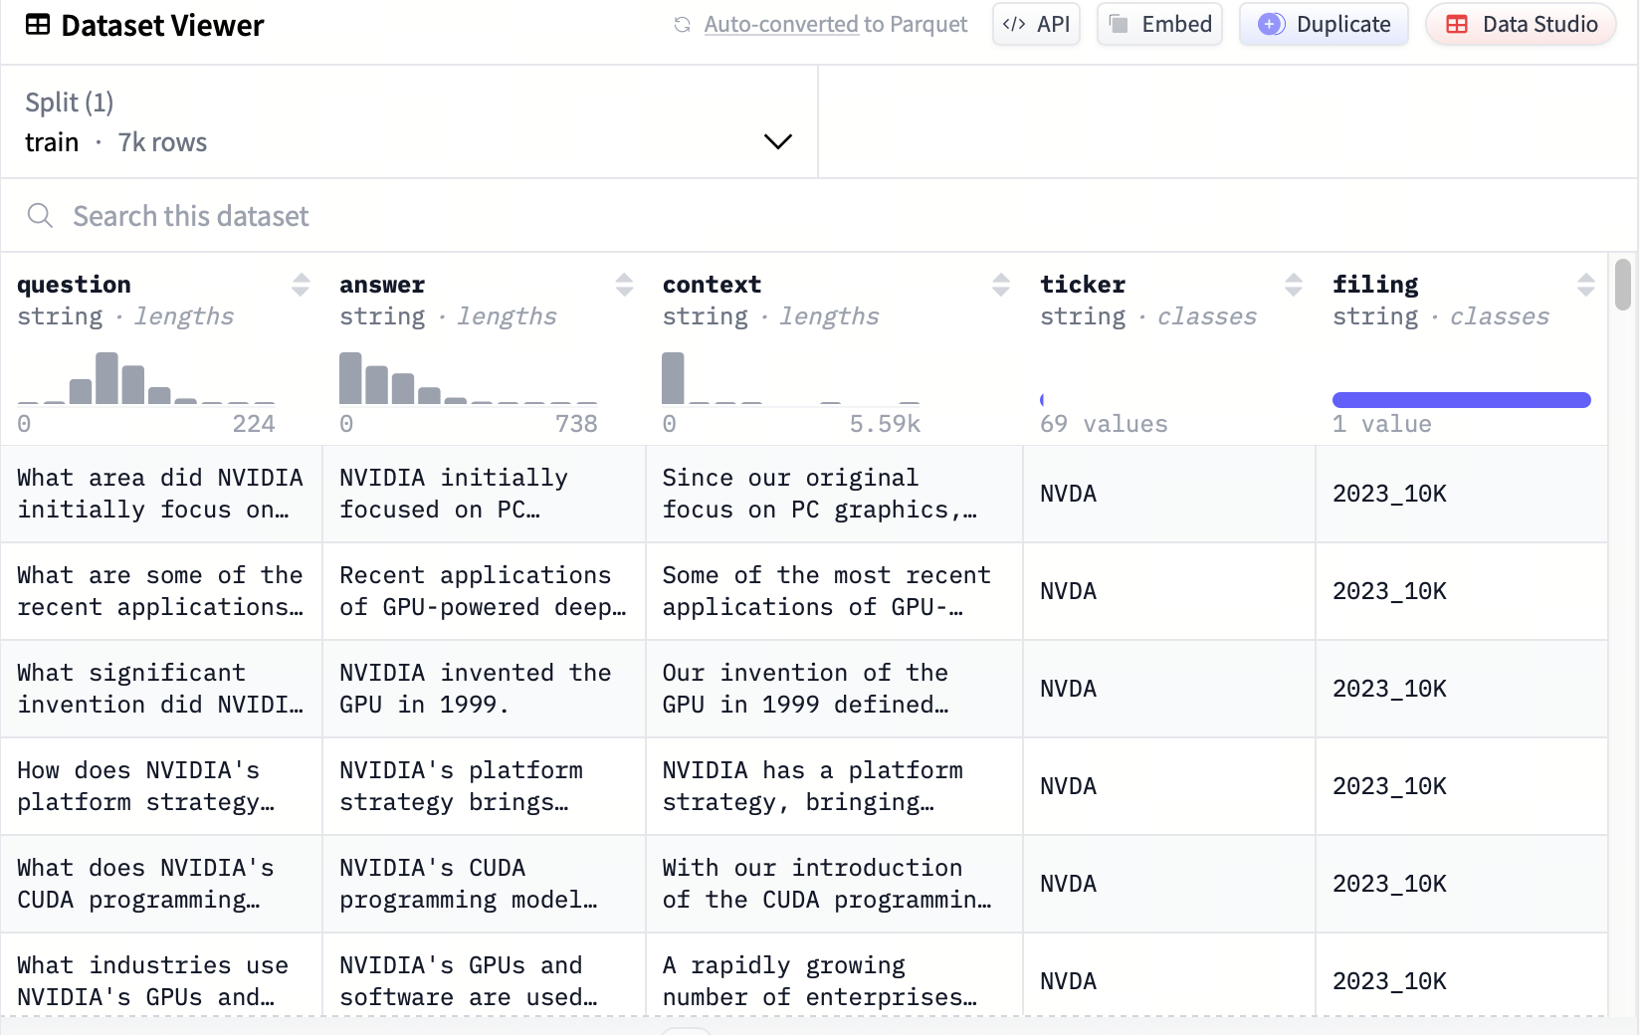Select cell 'What significant invention did NVIDI…'
This screenshot has width=1640, height=1035.
161,689
